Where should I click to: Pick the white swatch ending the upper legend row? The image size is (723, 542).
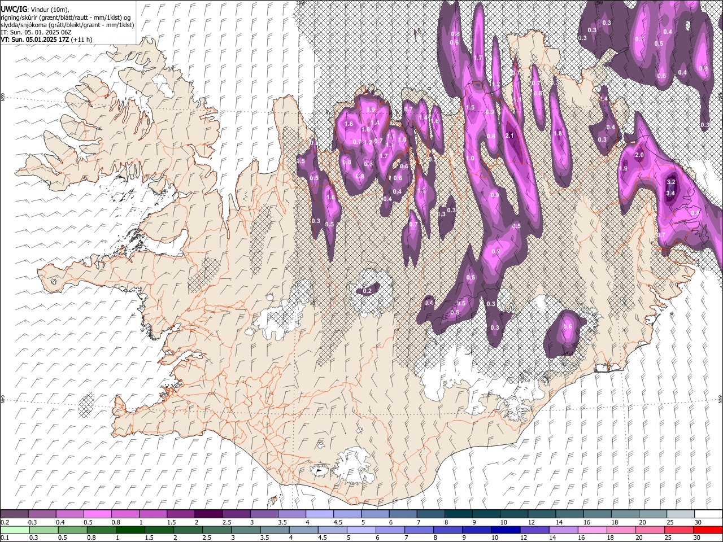click(x=708, y=514)
